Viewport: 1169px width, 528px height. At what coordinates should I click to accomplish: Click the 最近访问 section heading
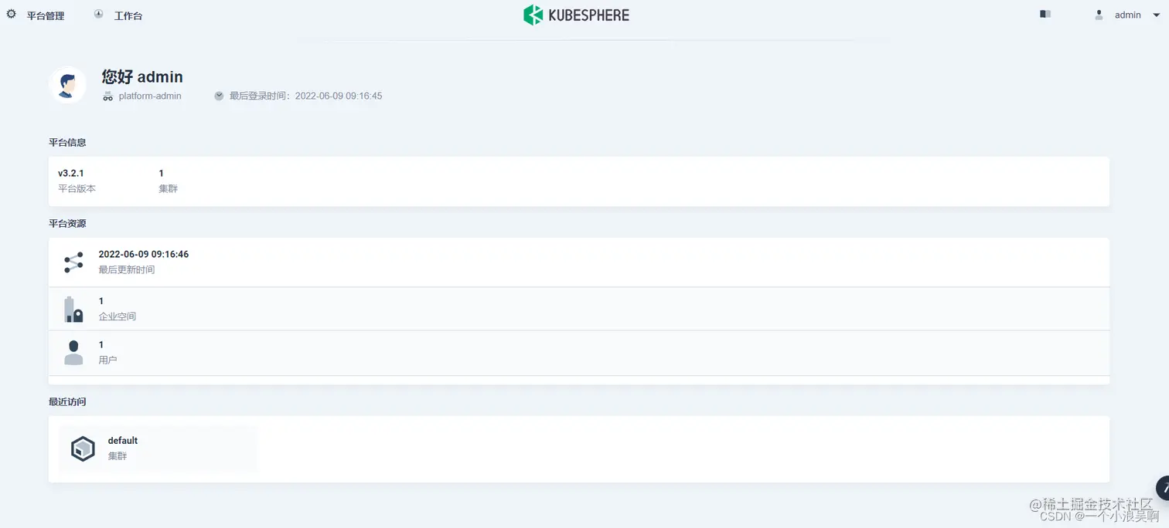tap(67, 402)
